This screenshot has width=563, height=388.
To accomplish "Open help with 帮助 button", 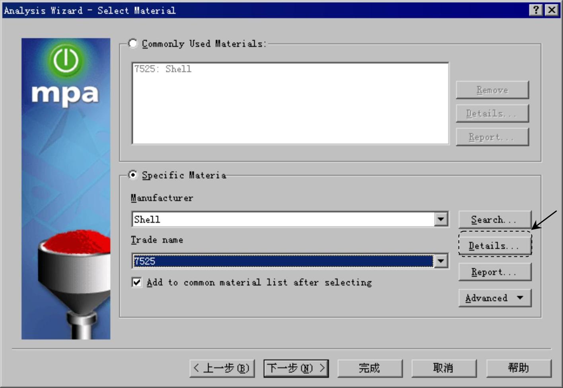I will coord(518,368).
